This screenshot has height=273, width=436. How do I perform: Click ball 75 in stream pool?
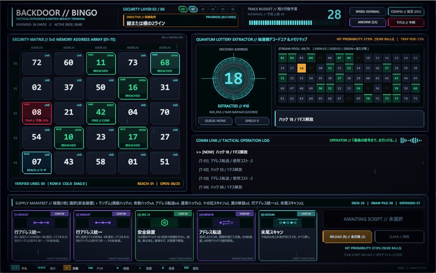415,98
